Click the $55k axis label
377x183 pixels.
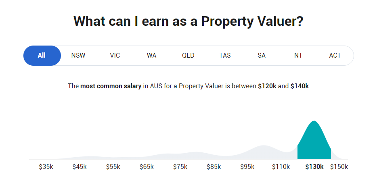(113, 167)
